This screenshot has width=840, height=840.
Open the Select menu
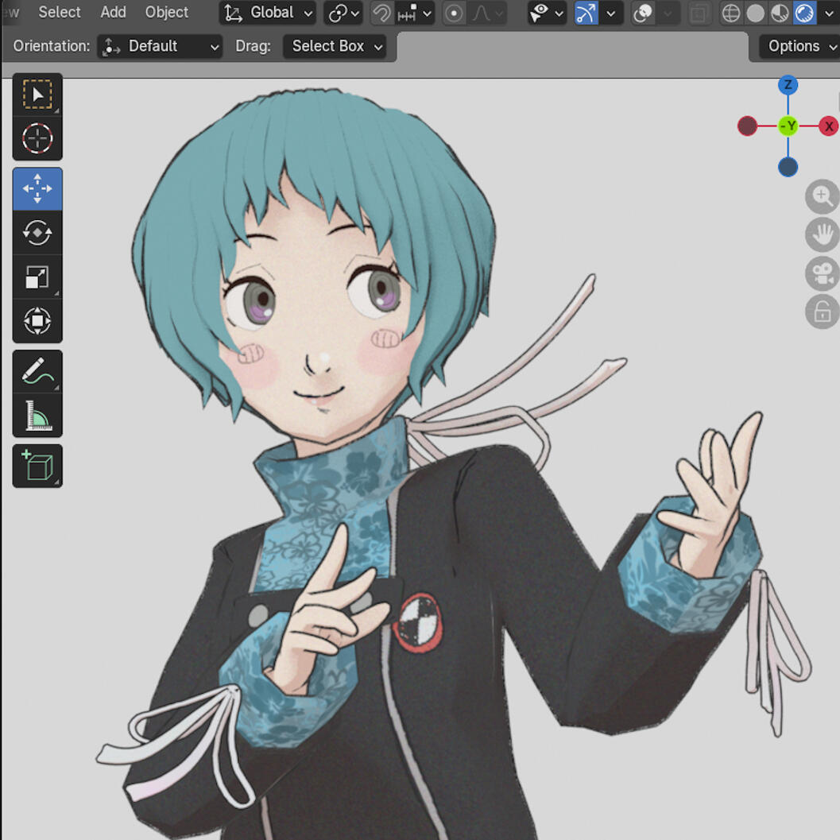[x=60, y=13]
